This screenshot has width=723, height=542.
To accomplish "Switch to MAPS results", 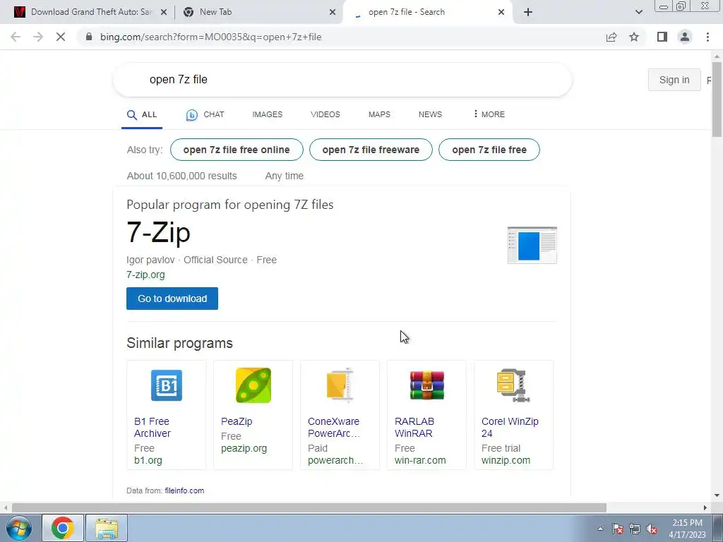I will [x=379, y=114].
